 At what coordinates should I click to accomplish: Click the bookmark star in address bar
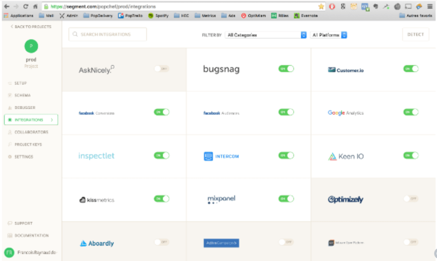click(x=321, y=6)
